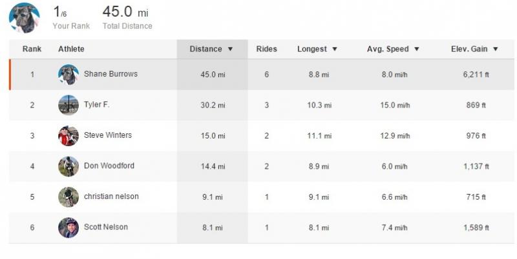517x259 pixels.
Task: Open your profile avatar at top
Action: [x=25, y=18]
